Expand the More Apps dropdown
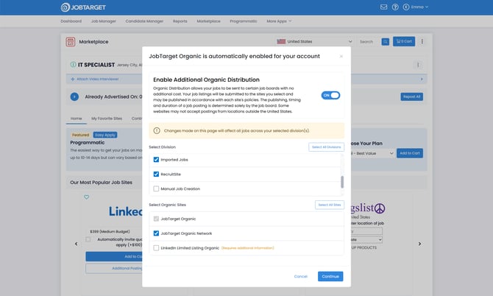The height and width of the screenshot is (296, 493). 279,21
